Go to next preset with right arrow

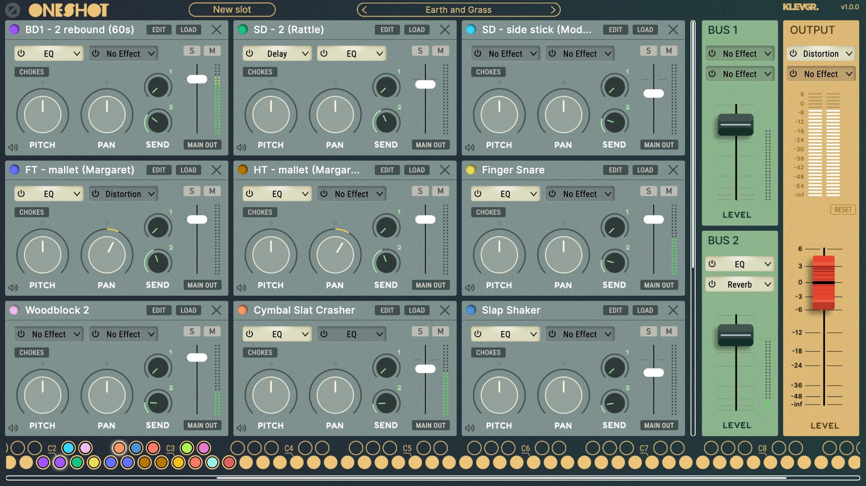click(x=553, y=10)
